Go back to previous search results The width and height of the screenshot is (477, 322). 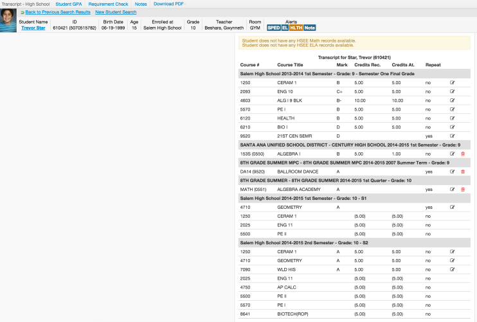click(x=58, y=12)
